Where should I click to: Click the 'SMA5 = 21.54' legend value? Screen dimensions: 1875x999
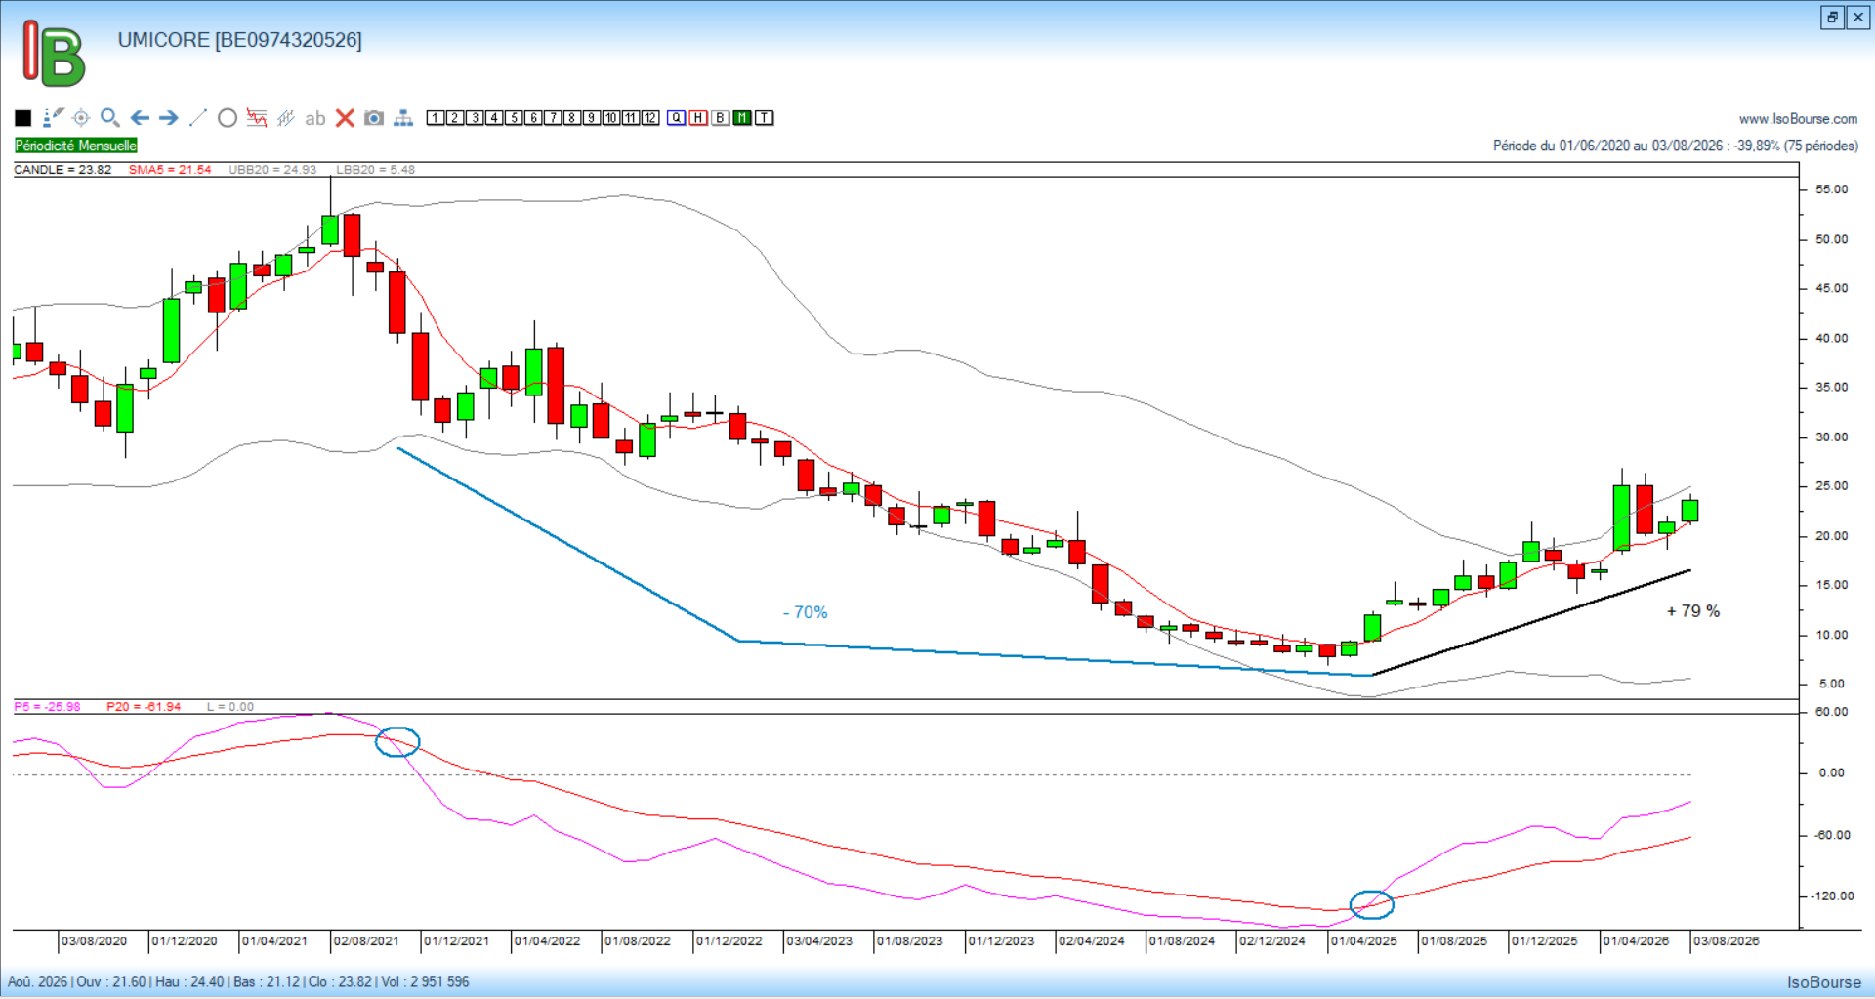tap(170, 170)
